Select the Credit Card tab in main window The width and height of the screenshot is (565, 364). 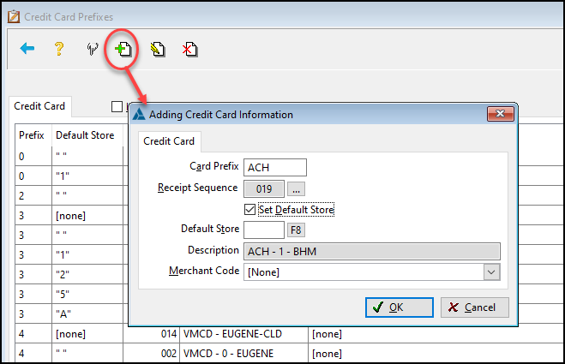coord(39,106)
